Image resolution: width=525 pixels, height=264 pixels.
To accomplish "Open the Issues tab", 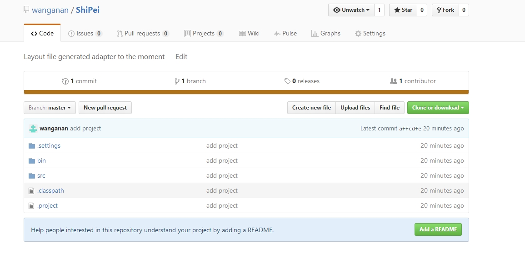I will 85,34.
